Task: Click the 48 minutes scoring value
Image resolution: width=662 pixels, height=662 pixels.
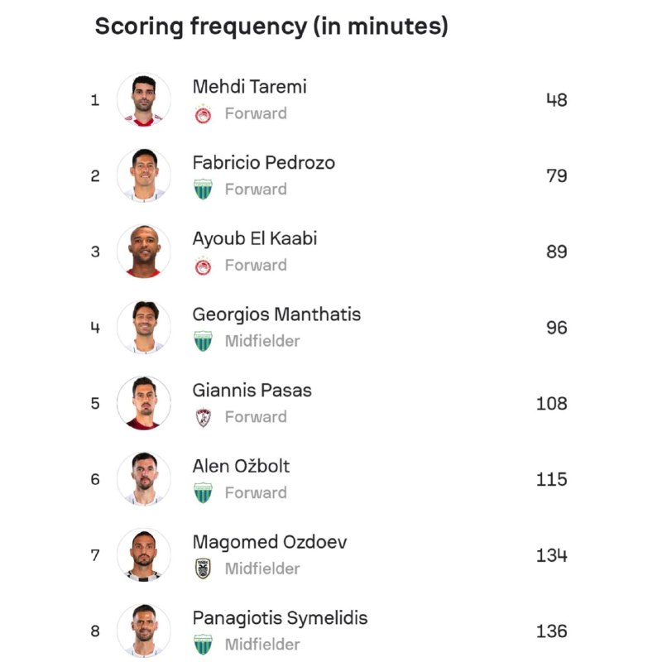Action: click(556, 100)
